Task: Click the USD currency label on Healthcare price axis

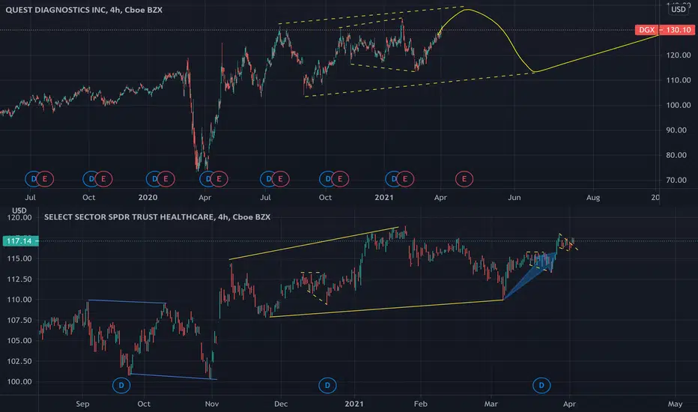Action: coord(19,210)
